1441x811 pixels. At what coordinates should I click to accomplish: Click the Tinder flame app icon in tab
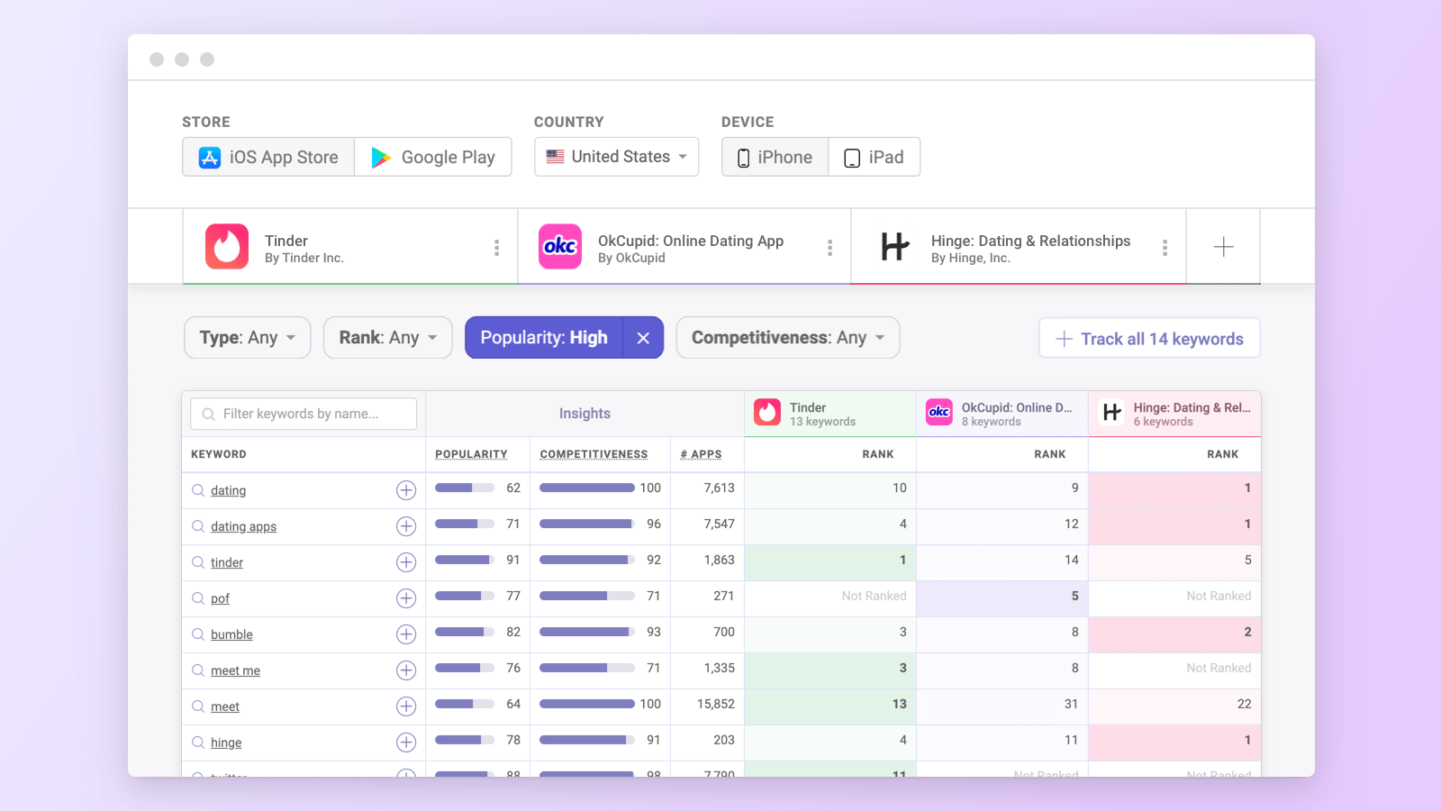[227, 247]
